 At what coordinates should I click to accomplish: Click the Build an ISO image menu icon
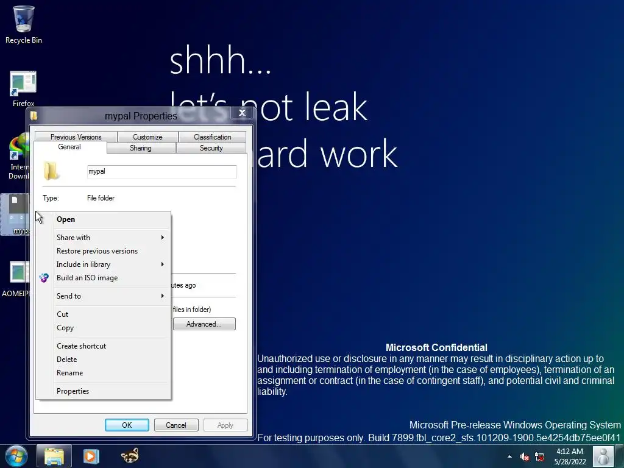coord(44,278)
